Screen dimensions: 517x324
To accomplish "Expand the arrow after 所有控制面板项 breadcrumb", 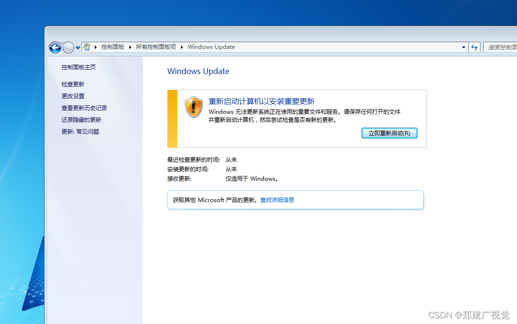I will [181, 47].
